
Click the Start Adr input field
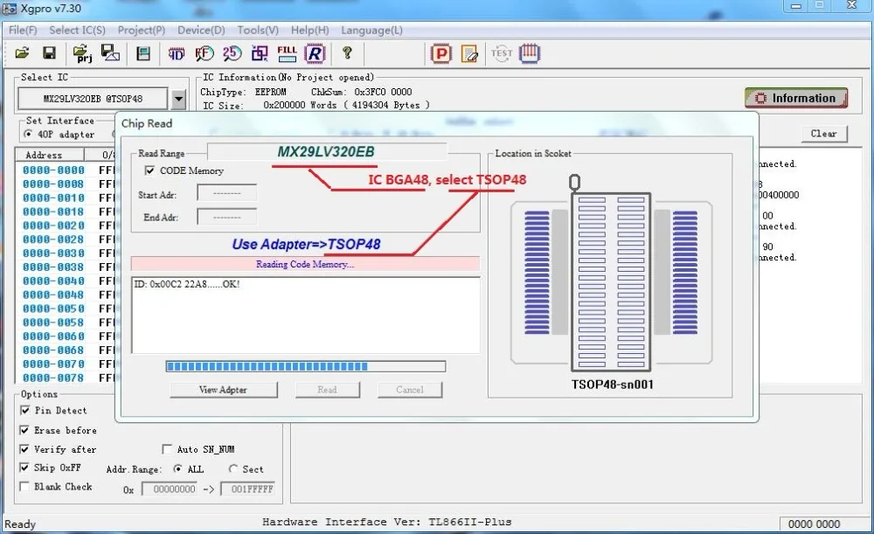tap(227, 193)
